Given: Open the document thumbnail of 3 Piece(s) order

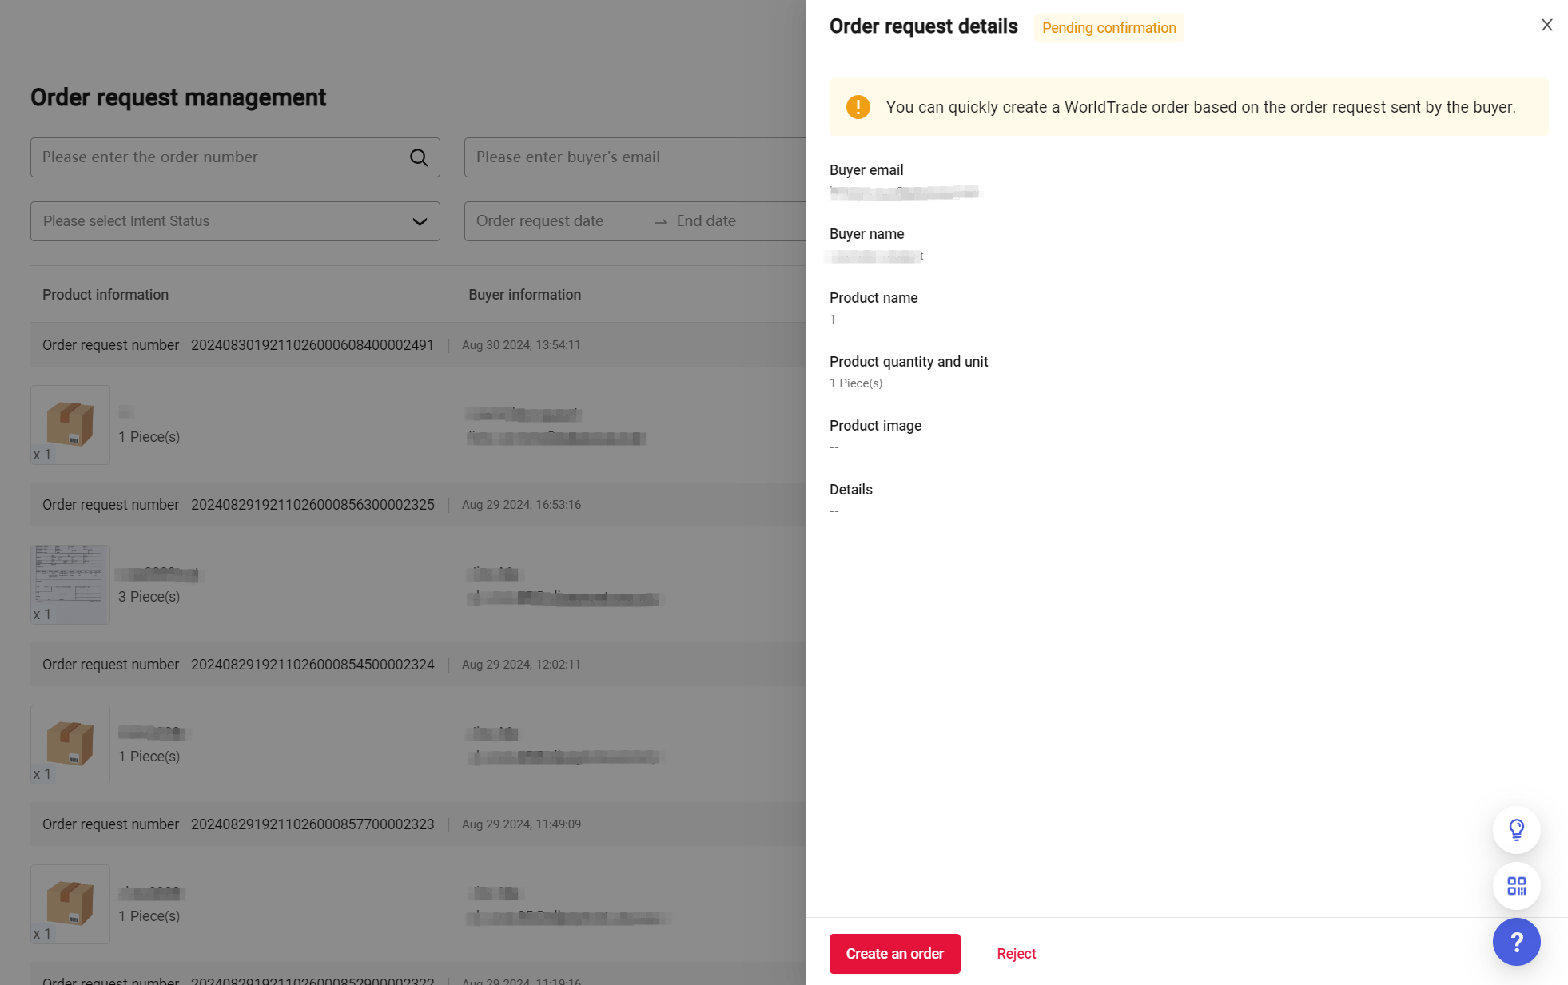Looking at the screenshot, I should pyautogui.click(x=70, y=584).
